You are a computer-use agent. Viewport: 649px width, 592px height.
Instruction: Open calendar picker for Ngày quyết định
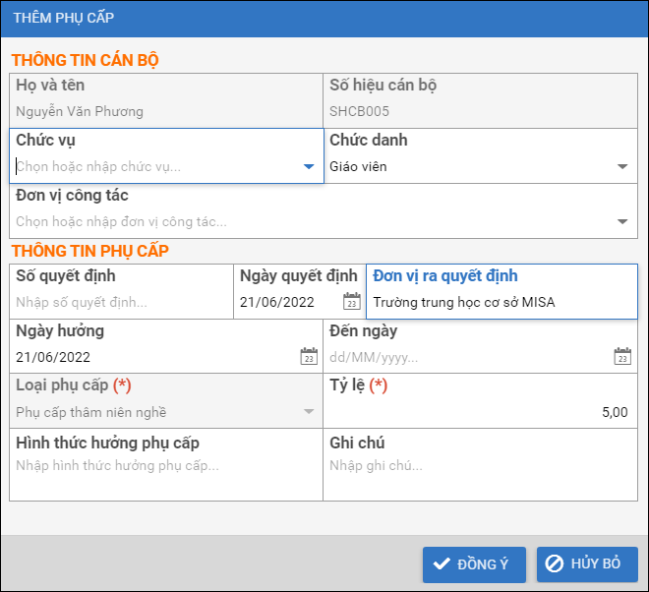point(351,302)
